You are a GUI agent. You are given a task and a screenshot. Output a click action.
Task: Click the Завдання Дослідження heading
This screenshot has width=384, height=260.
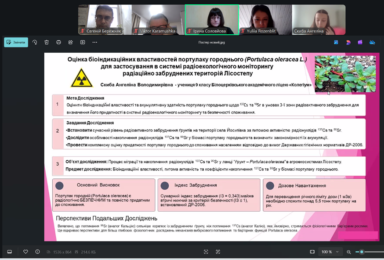(x=90, y=123)
